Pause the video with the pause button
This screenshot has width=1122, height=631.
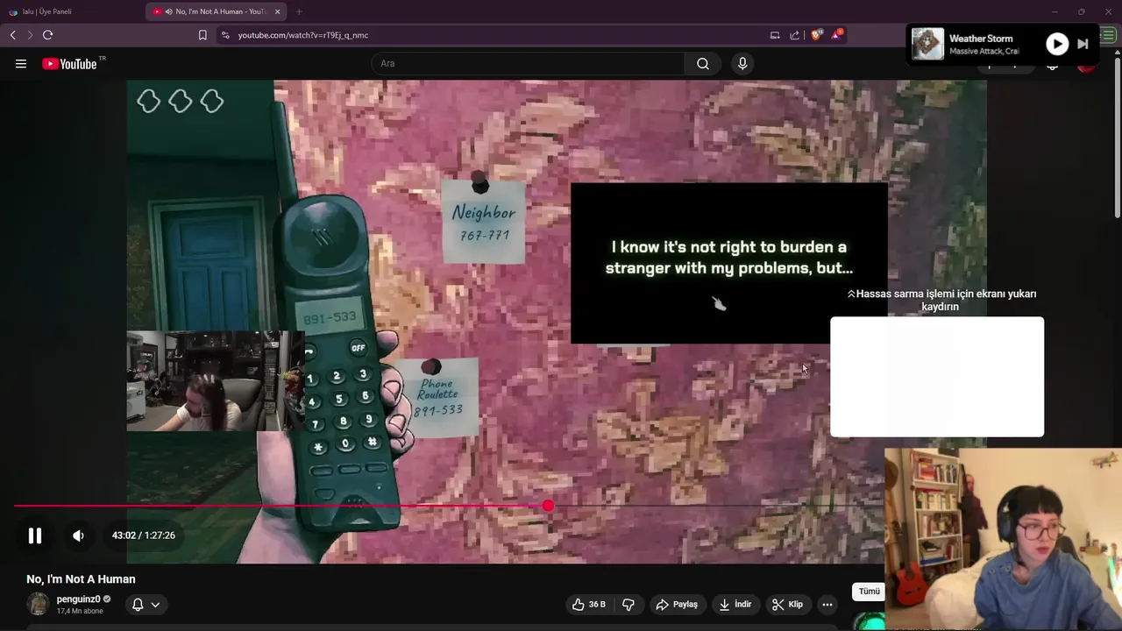point(35,535)
